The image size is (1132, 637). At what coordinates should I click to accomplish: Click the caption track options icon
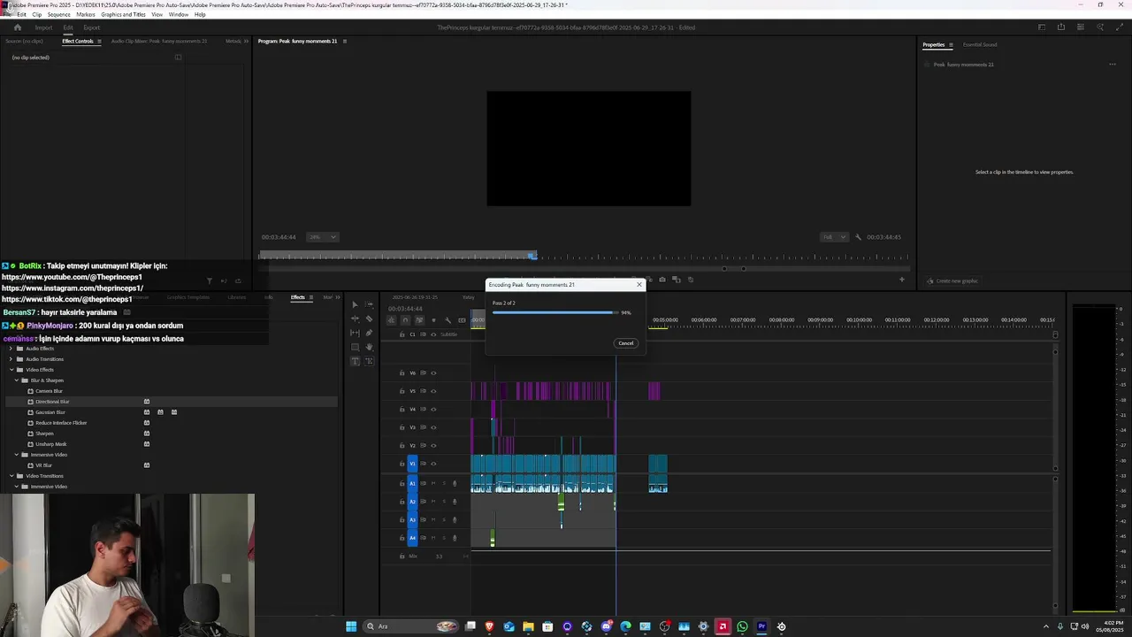pos(462,320)
